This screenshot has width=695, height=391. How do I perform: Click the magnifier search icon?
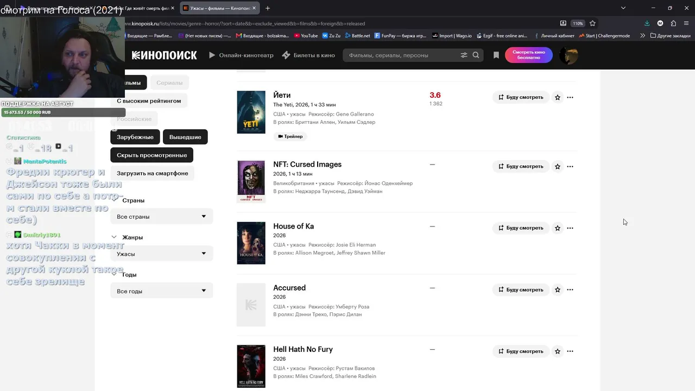[x=476, y=55]
